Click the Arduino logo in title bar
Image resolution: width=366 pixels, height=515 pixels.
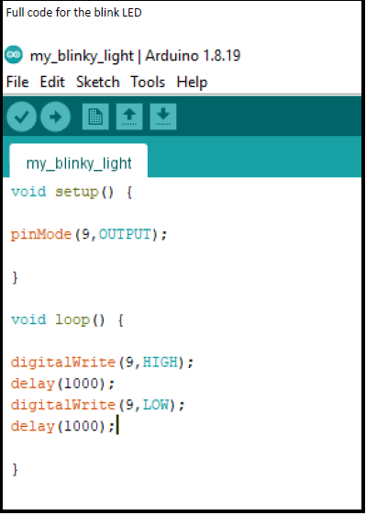point(14,54)
